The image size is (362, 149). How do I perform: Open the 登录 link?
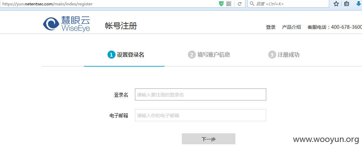click(271, 27)
